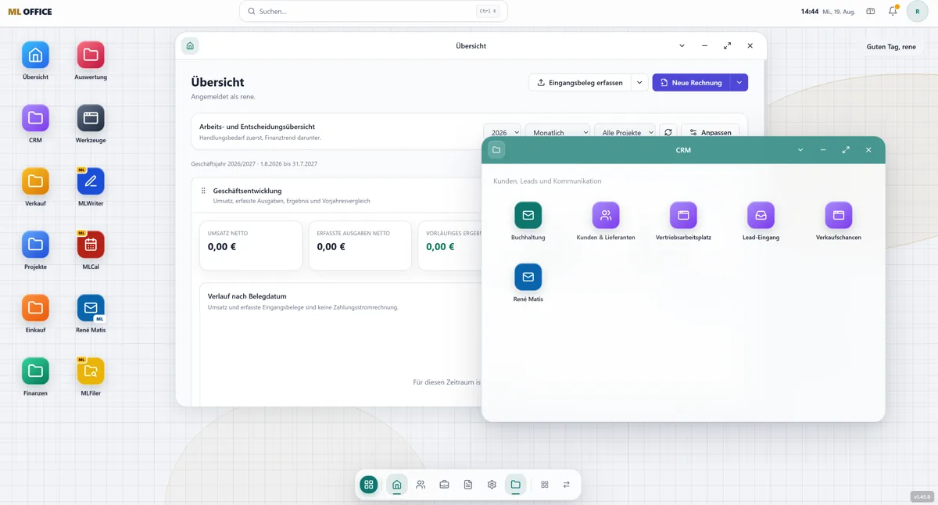This screenshot has width=938, height=505.
Task: Launch MLCal calendar app
Action: [91, 245]
